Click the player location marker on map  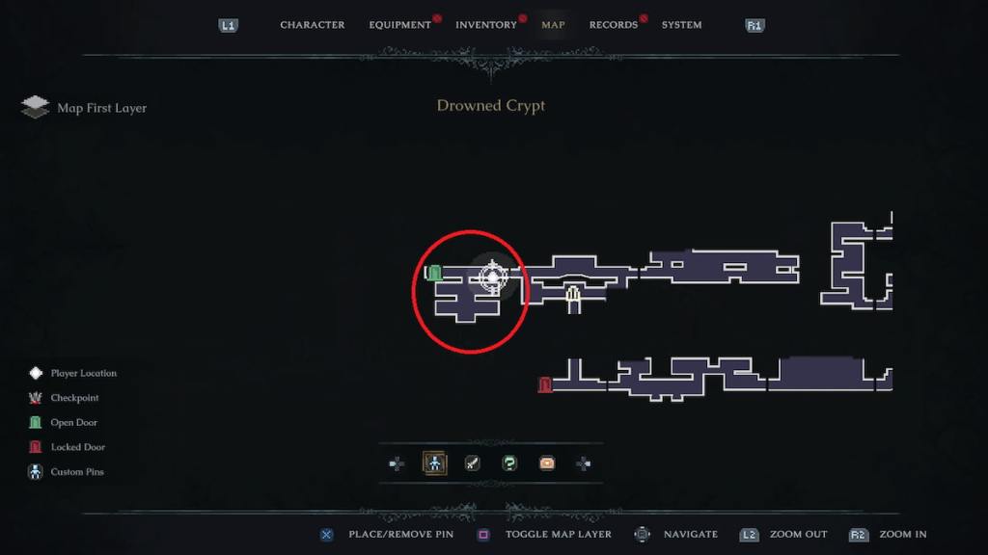coord(492,277)
